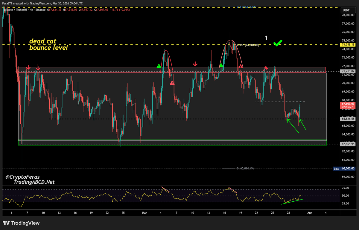Click the 62,855.96 price axis label
The height and width of the screenshot is (230, 359).
349,144
